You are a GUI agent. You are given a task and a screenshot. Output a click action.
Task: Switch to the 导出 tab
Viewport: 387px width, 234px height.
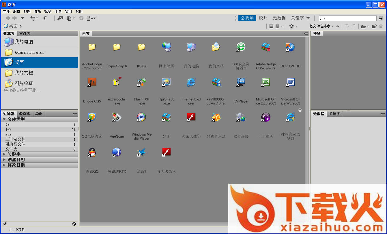(x=39, y=114)
